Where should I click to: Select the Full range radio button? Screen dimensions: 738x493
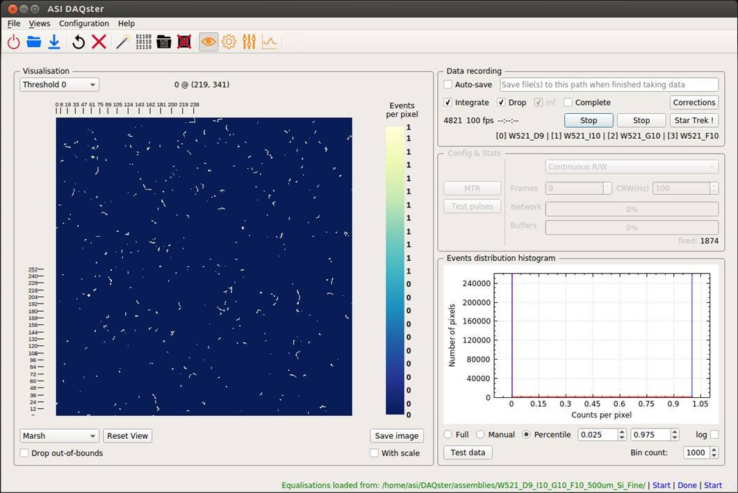448,435
